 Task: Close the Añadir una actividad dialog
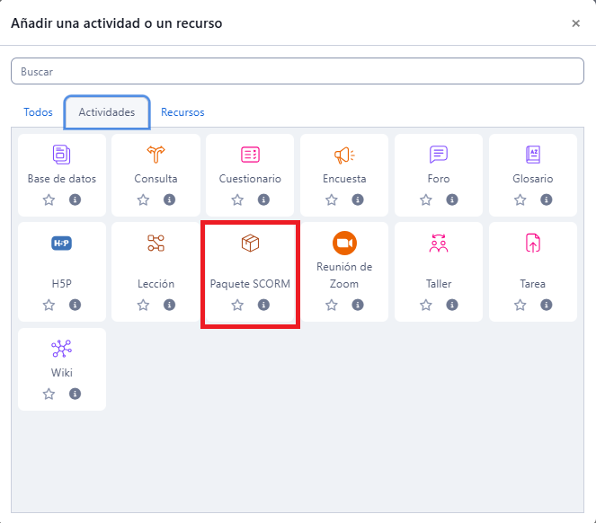click(576, 23)
